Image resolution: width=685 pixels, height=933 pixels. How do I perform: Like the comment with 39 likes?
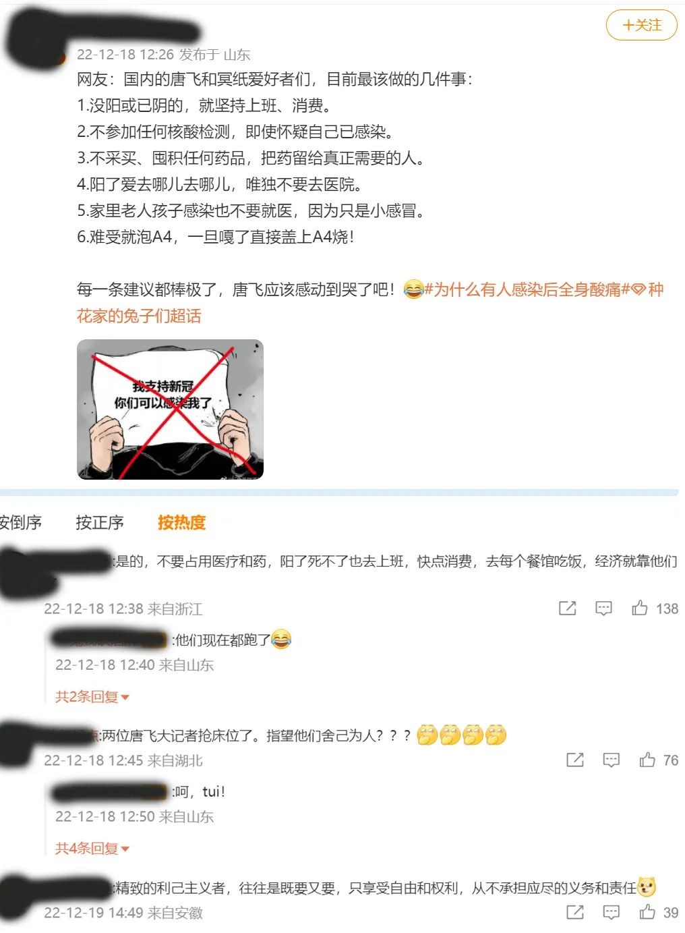point(647,912)
